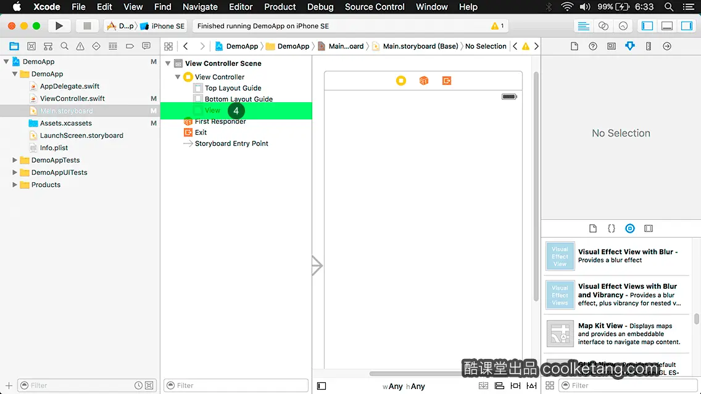Click the Exit icon in scene dock

coord(447,81)
